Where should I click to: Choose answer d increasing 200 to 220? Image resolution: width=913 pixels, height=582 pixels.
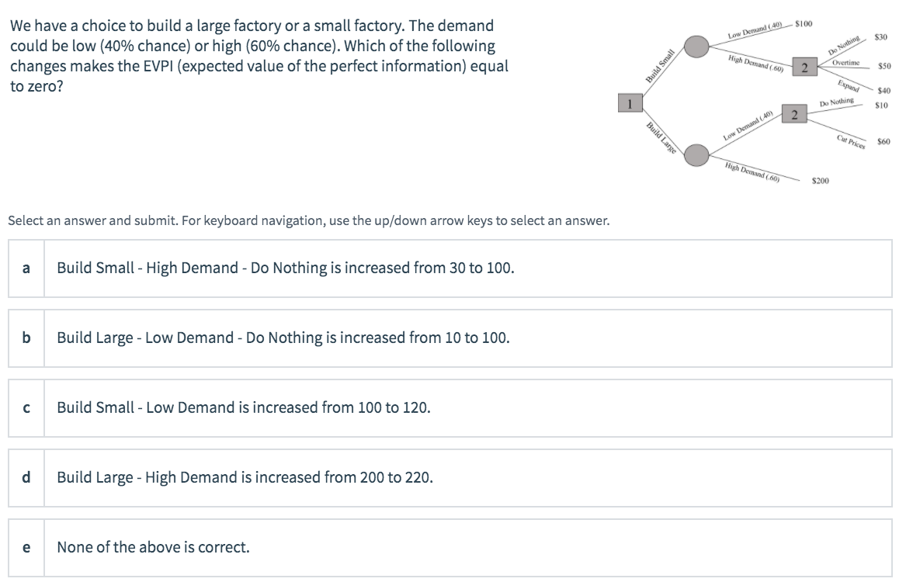[245, 477]
